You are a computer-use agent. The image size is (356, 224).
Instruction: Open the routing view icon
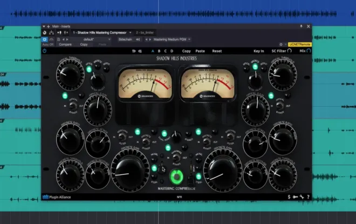(52, 33)
